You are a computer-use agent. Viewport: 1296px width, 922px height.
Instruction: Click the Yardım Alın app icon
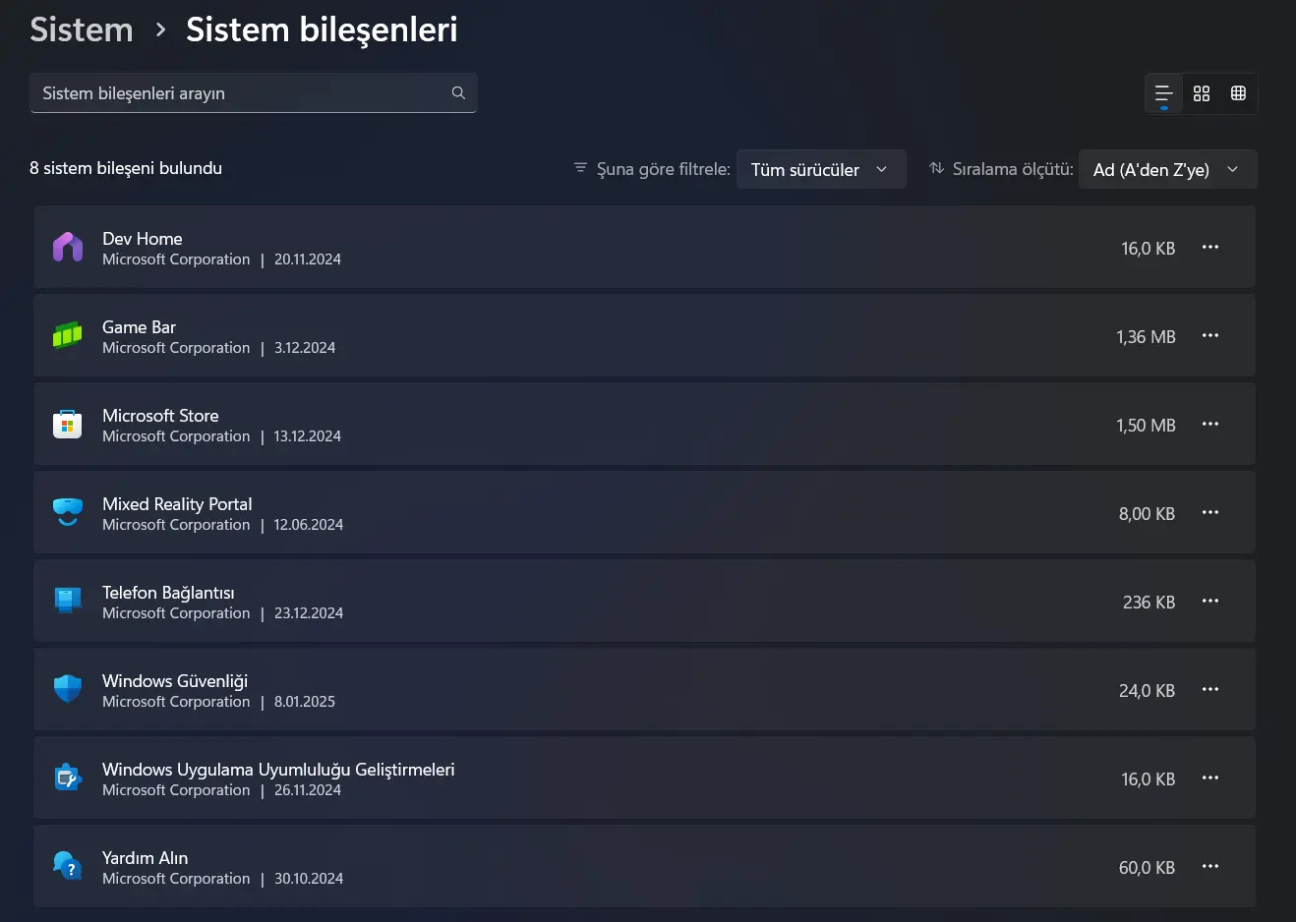click(x=68, y=866)
